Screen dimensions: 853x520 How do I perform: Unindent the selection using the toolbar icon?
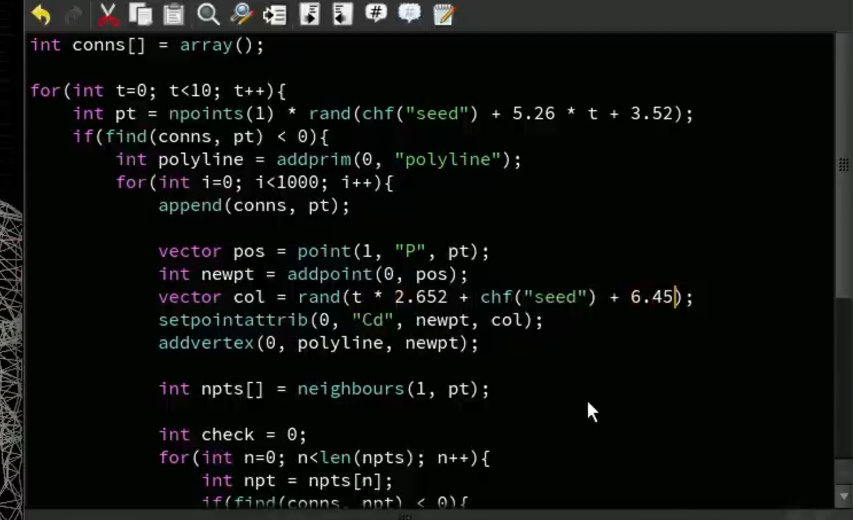pos(342,14)
